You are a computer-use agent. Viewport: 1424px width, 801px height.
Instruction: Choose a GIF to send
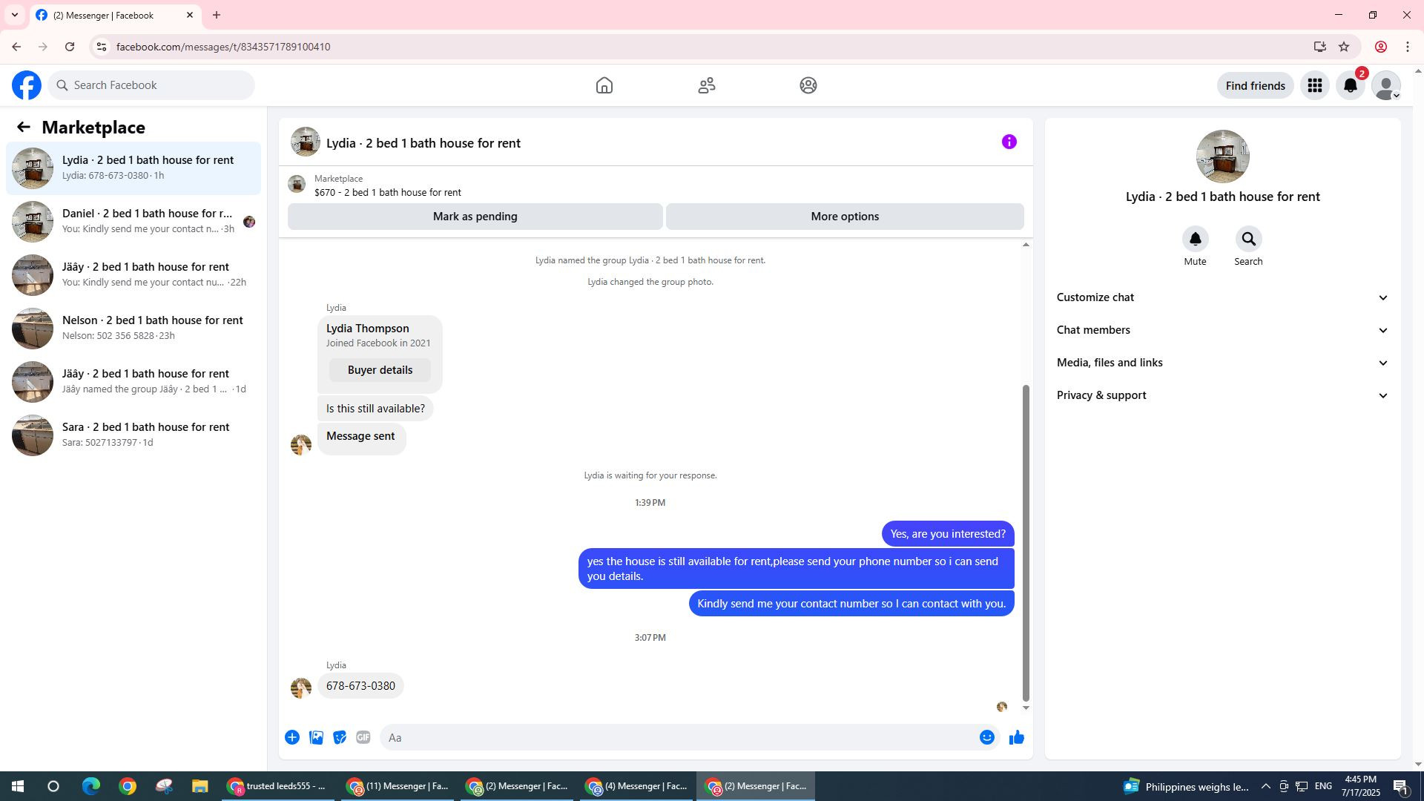[x=363, y=737]
